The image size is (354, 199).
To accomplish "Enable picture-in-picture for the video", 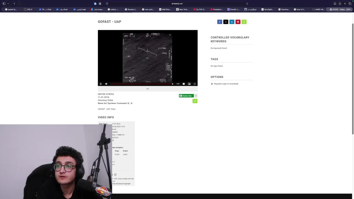I will pos(189,84).
